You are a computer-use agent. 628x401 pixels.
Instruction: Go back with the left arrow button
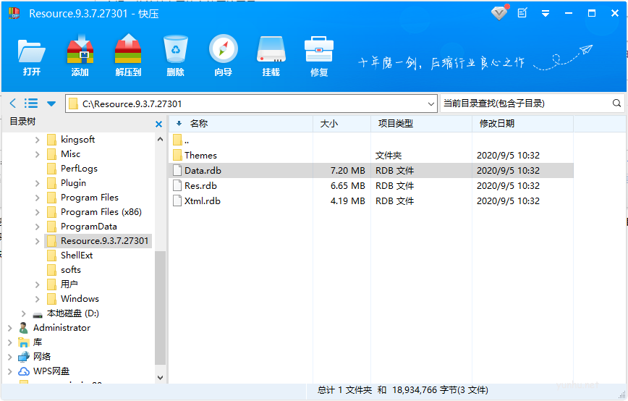coord(13,104)
